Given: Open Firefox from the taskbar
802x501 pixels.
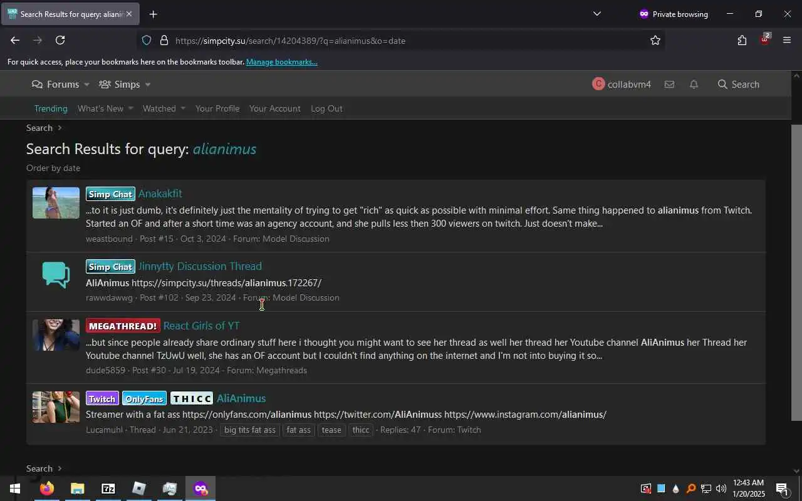Looking at the screenshot, I should [x=46, y=488].
